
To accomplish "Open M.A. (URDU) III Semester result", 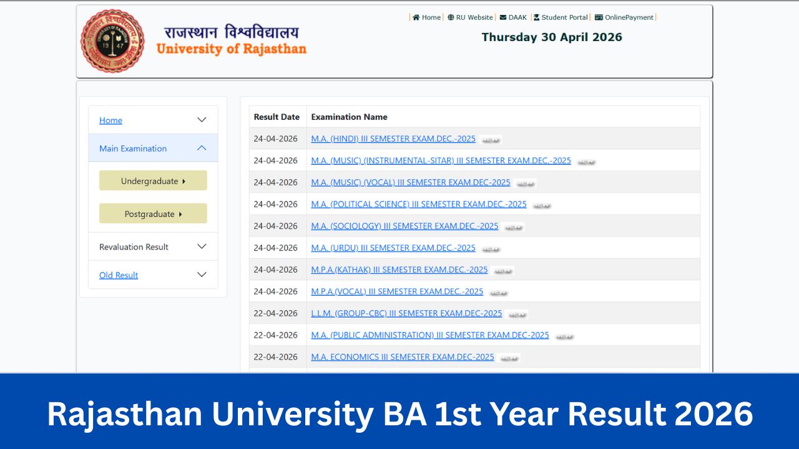I will tap(393, 248).
